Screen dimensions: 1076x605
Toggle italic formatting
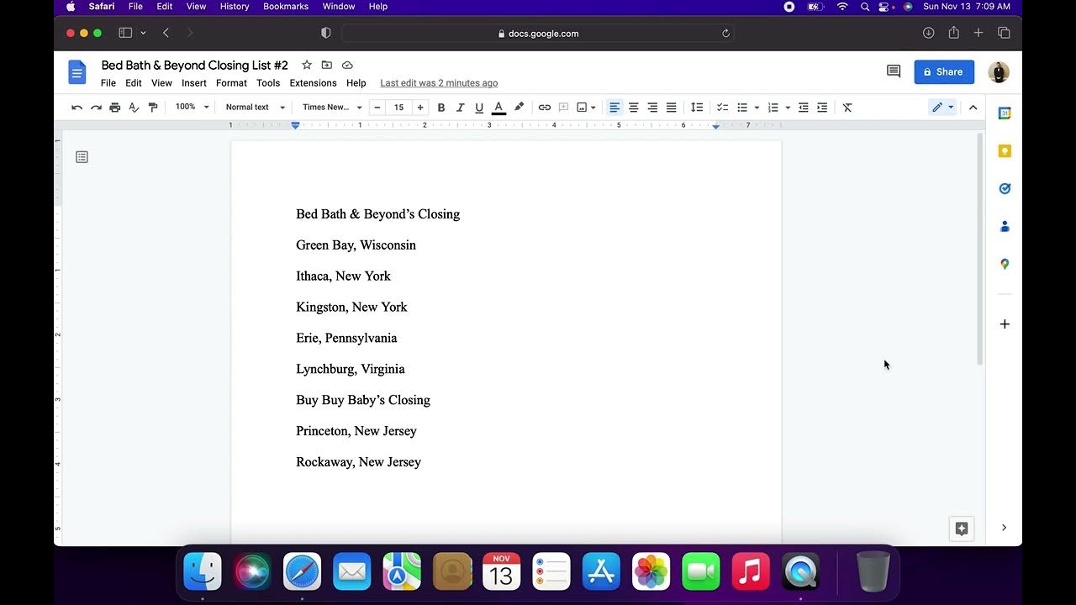[x=460, y=108]
